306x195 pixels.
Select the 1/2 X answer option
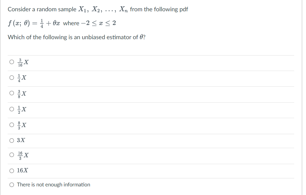tap(12, 109)
